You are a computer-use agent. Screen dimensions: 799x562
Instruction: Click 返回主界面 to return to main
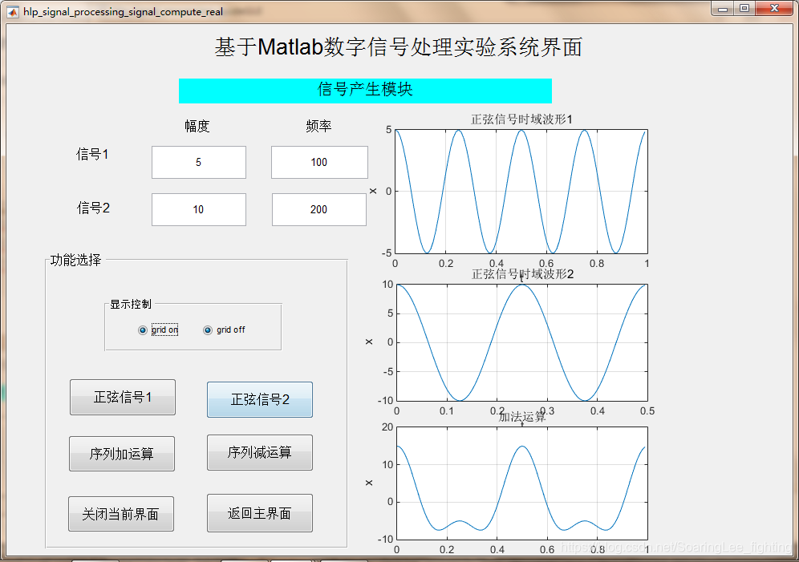click(260, 513)
